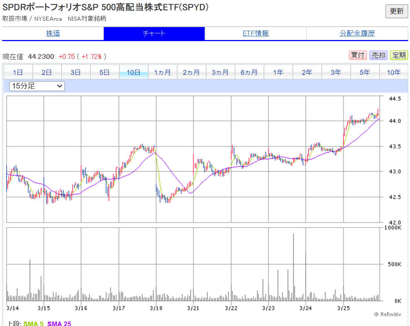The width and height of the screenshot is (410, 326).
Task: Select the 2カ月 chart period
Action: tap(191, 72)
